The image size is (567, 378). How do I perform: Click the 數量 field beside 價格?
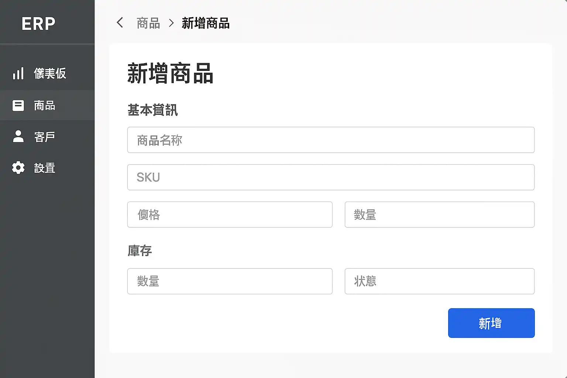[x=439, y=214]
